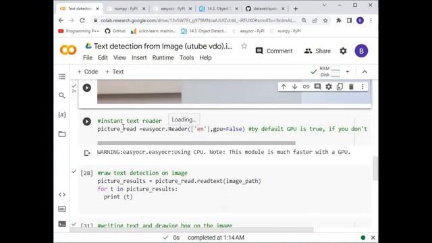
Task: Open the Help menu
Action: coord(205,57)
